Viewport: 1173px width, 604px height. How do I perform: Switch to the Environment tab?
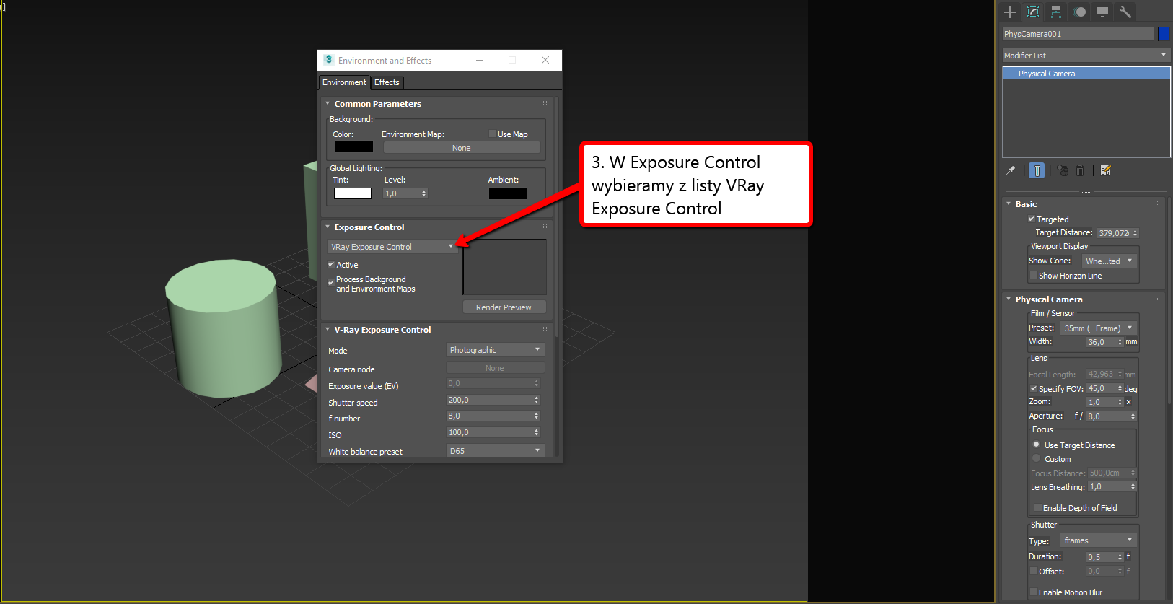(344, 83)
